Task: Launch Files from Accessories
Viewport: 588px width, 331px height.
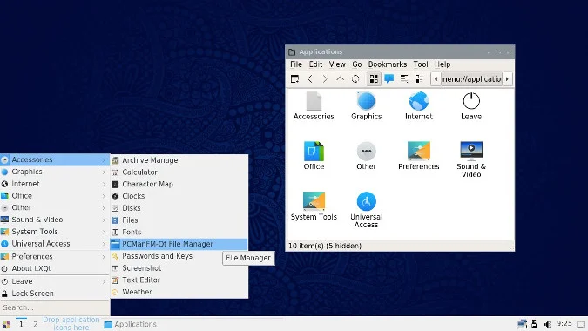Action: coord(179,220)
